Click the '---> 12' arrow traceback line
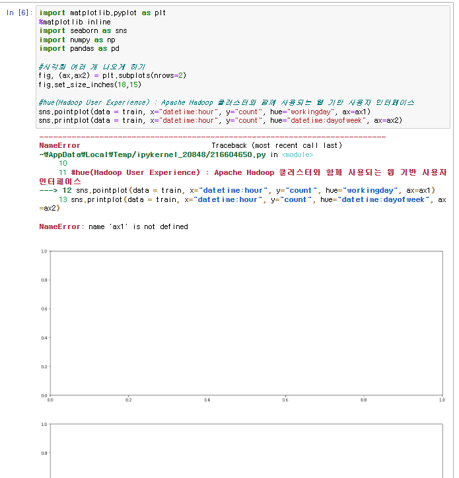This screenshot has height=478, width=459. coord(237,191)
